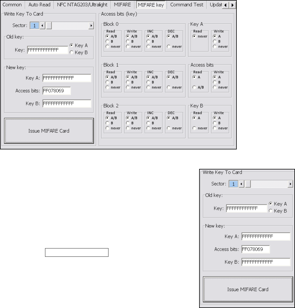Decrease sector with left arrow in top panel
Screen dimensions: 295x308
tap(42, 25)
